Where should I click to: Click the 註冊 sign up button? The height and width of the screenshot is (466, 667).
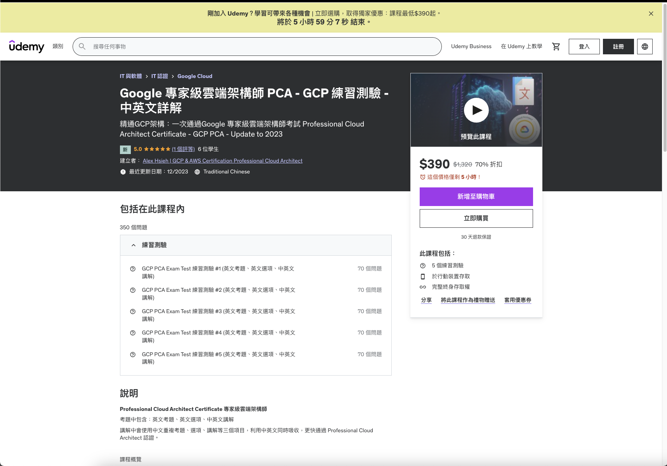618,47
